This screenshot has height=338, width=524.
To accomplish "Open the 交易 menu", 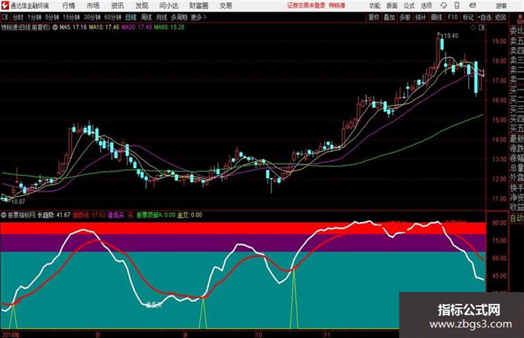I will [x=226, y=6].
